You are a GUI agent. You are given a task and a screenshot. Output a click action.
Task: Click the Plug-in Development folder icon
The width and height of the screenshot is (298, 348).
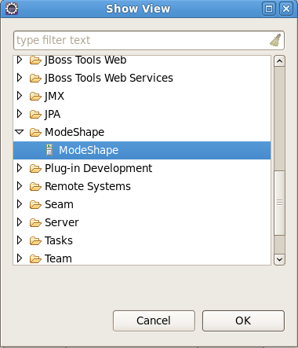[35, 168]
